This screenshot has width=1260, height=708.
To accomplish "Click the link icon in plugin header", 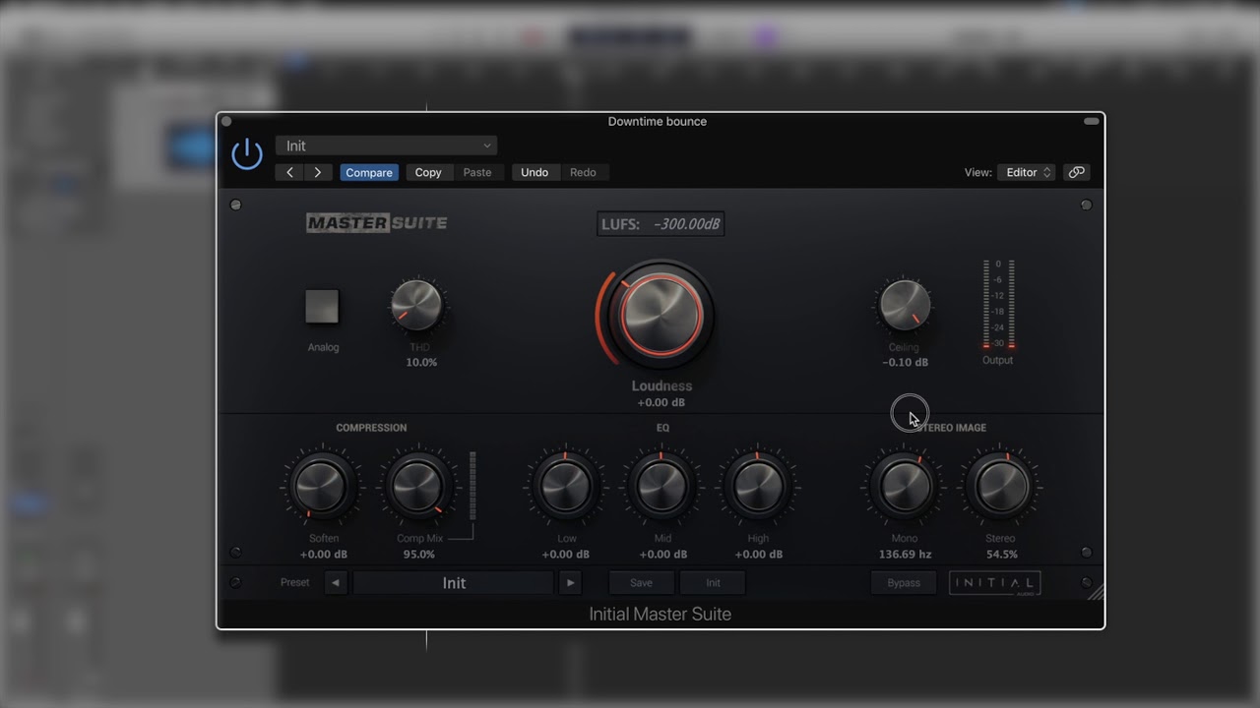I will [1076, 172].
